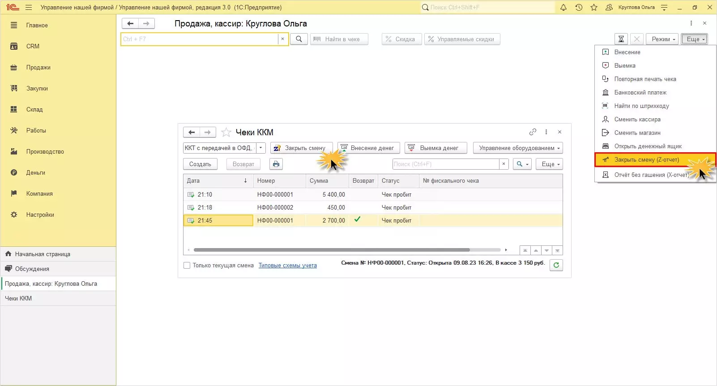
Task: Click the star to favorite Чеки ККМ
Action: click(226, 132)
